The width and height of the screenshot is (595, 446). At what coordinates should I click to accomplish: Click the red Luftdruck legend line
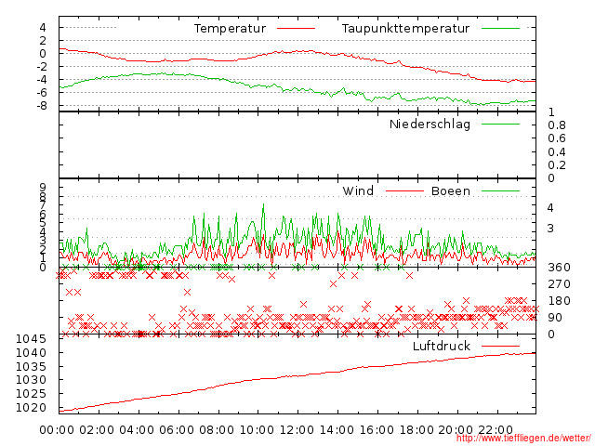point(500,346)
